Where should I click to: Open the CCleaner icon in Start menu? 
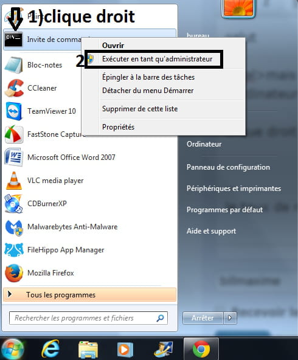[x=14, y=88]
